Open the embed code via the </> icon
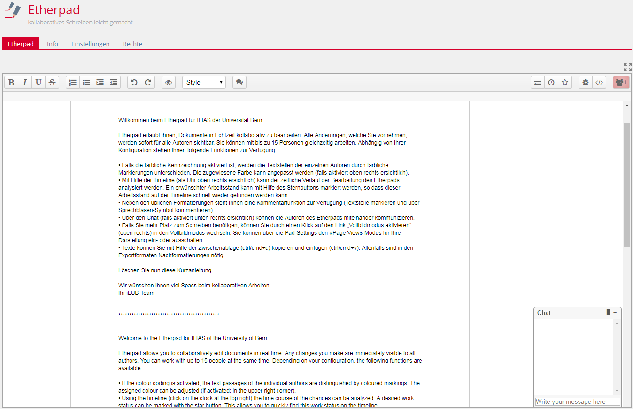633x409 pixels. click(x=599, y=82)
